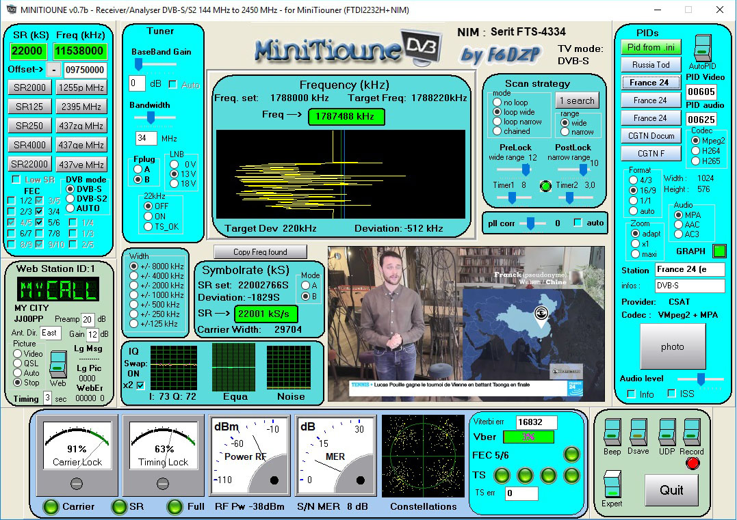Select LNB 18V option
Viewport: 737px width, 520px height.
click(174, 183)
